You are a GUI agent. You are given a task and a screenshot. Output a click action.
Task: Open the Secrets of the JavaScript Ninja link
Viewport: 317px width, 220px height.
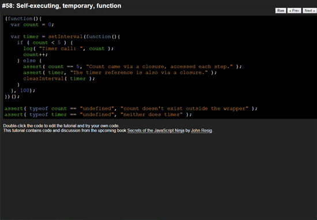click(156, 130)
